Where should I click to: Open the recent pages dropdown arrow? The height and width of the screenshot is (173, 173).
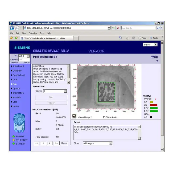click(x=21, y=28)
